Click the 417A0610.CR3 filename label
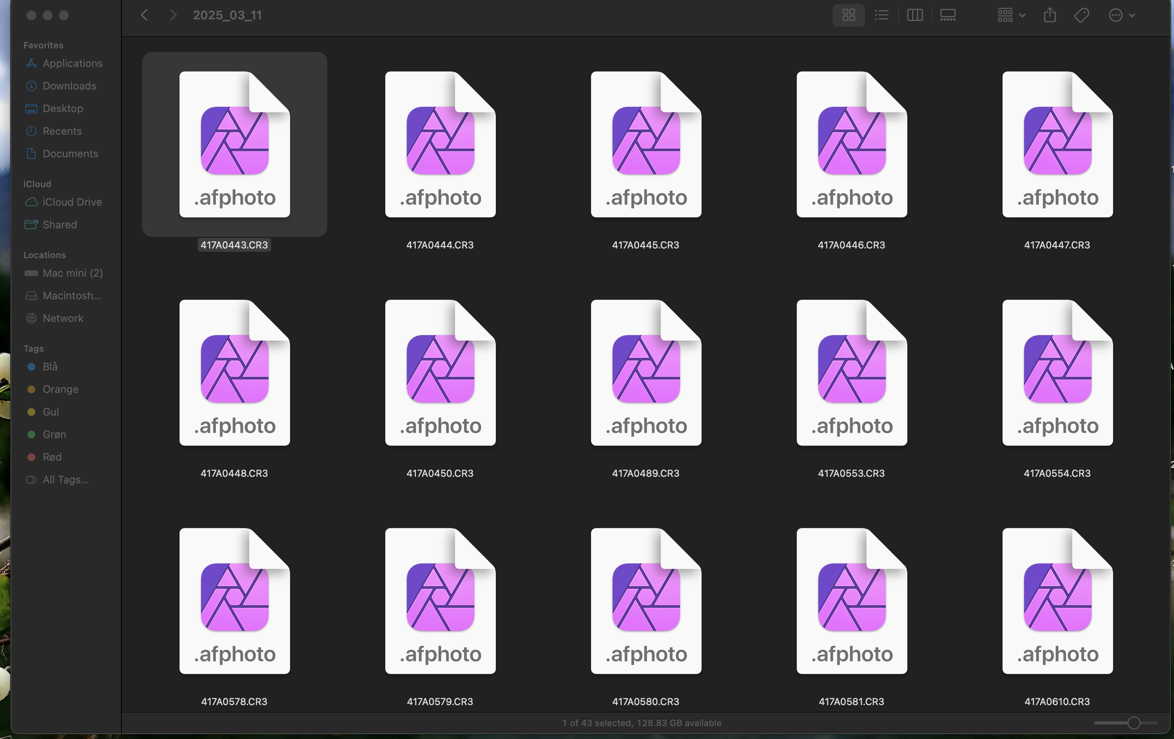 [x=1057, y=701]
